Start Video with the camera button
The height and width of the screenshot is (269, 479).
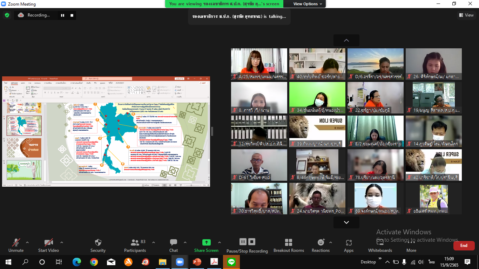pos(48,245)
